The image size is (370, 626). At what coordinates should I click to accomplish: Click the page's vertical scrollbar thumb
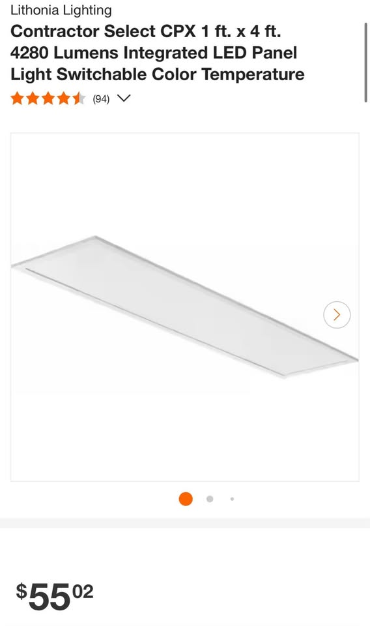click(365, 63)
